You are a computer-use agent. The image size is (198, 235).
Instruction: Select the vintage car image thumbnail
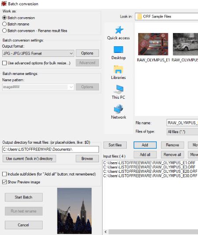click(x=185, y=44)
